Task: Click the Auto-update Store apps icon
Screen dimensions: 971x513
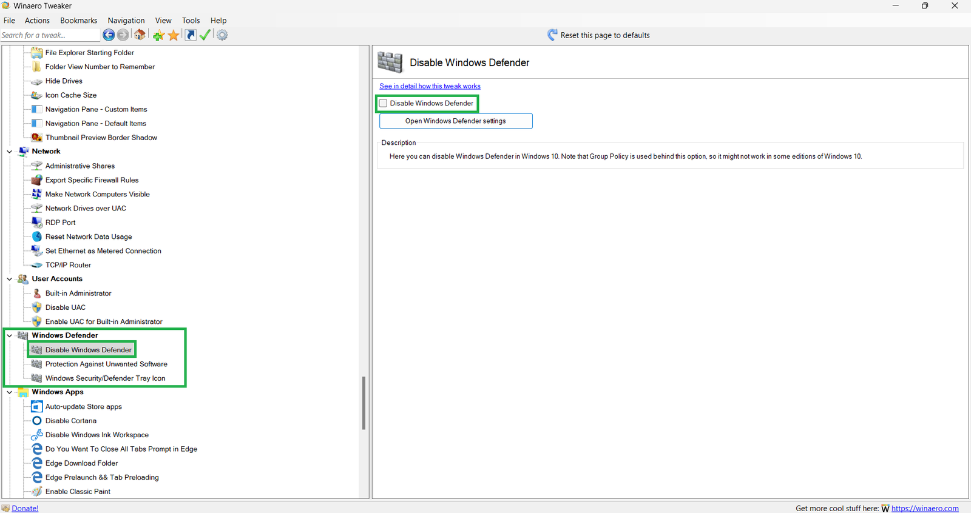Action: (x=36, y=406)
